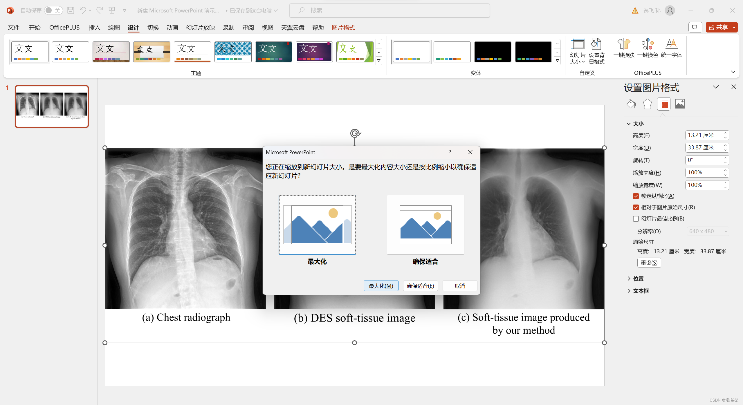The image size is (743, 405).
Task: Click the comments speech bubble icon
Action: coord(695,27)
